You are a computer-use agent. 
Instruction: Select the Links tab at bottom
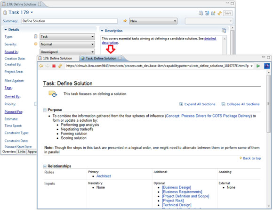[x=22, y=151]
